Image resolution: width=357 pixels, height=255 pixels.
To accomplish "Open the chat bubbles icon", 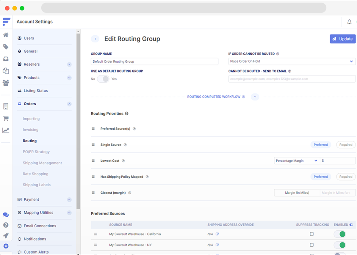I will (x=6, y=215).
